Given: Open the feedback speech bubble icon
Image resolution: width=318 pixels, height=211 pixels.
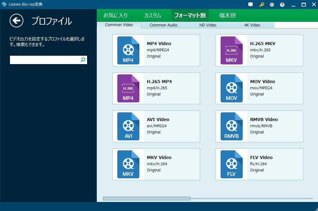Looking at the screenshot, I should point(250,5).
